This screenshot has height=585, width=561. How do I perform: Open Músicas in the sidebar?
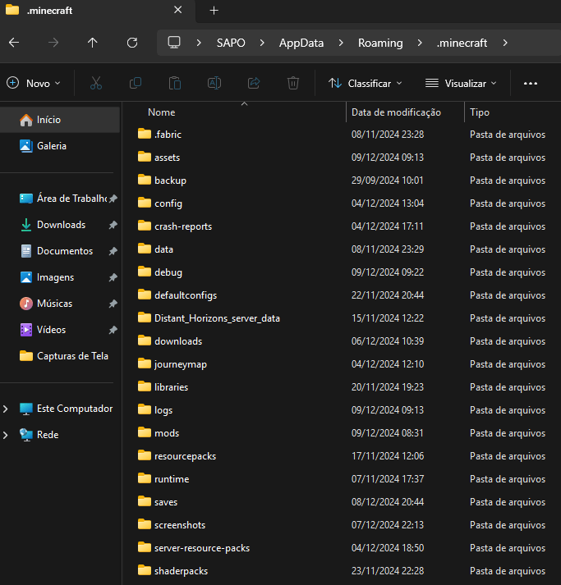click(61, 304)
